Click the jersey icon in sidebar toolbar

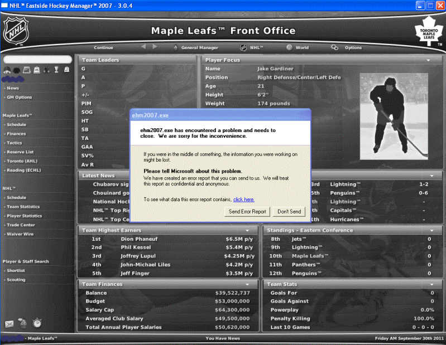[17, 70]
